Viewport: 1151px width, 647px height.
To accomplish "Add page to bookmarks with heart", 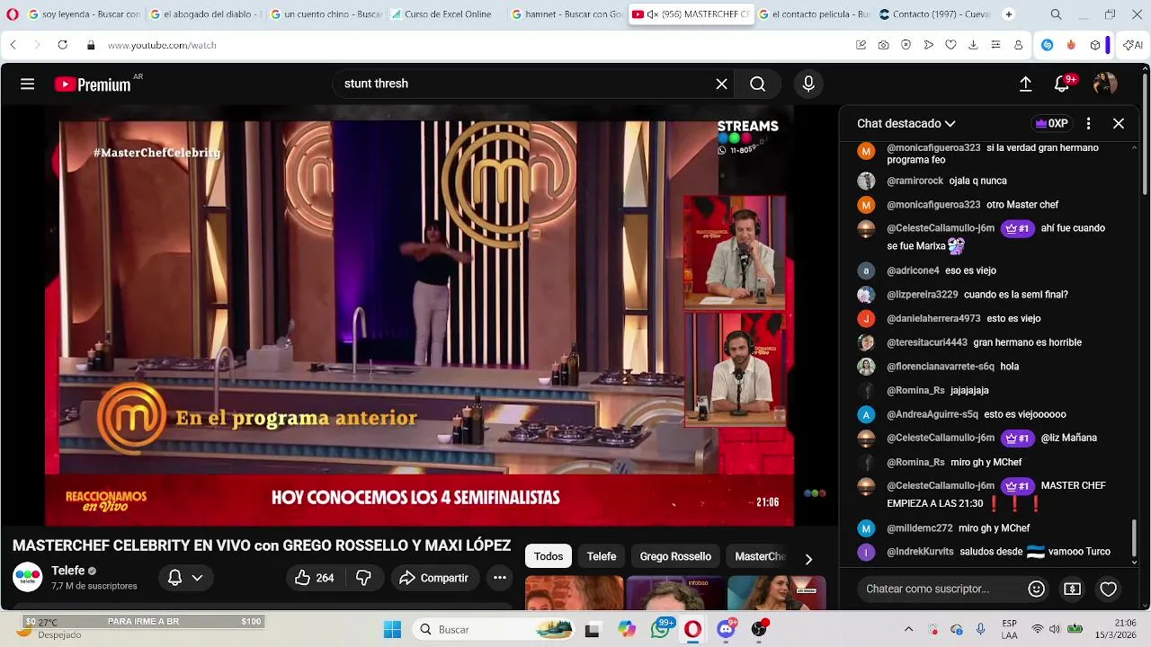I will (950, 45).
